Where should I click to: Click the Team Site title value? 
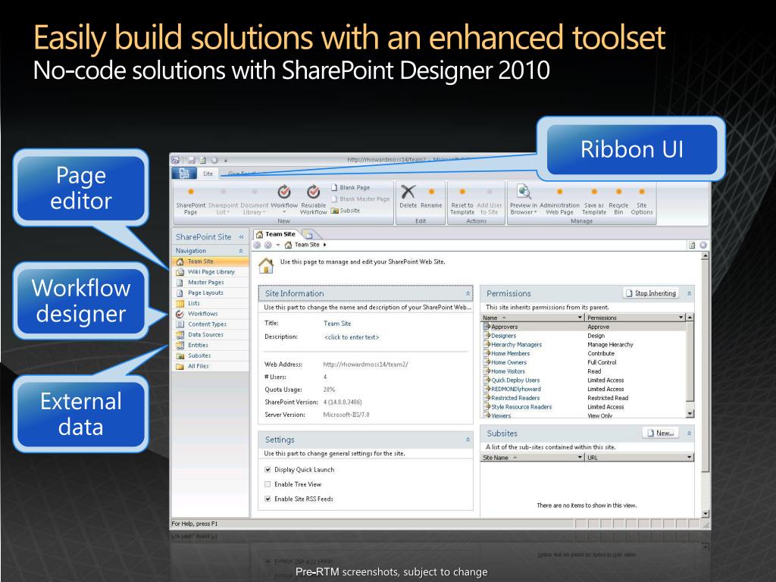[337, 324]
